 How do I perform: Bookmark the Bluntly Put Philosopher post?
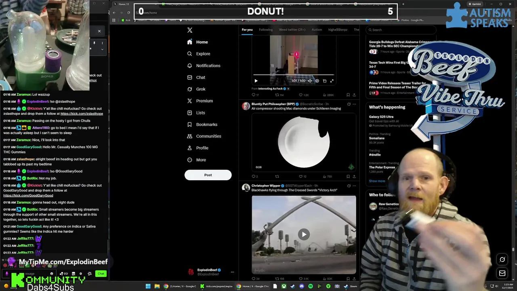(348, 176)
